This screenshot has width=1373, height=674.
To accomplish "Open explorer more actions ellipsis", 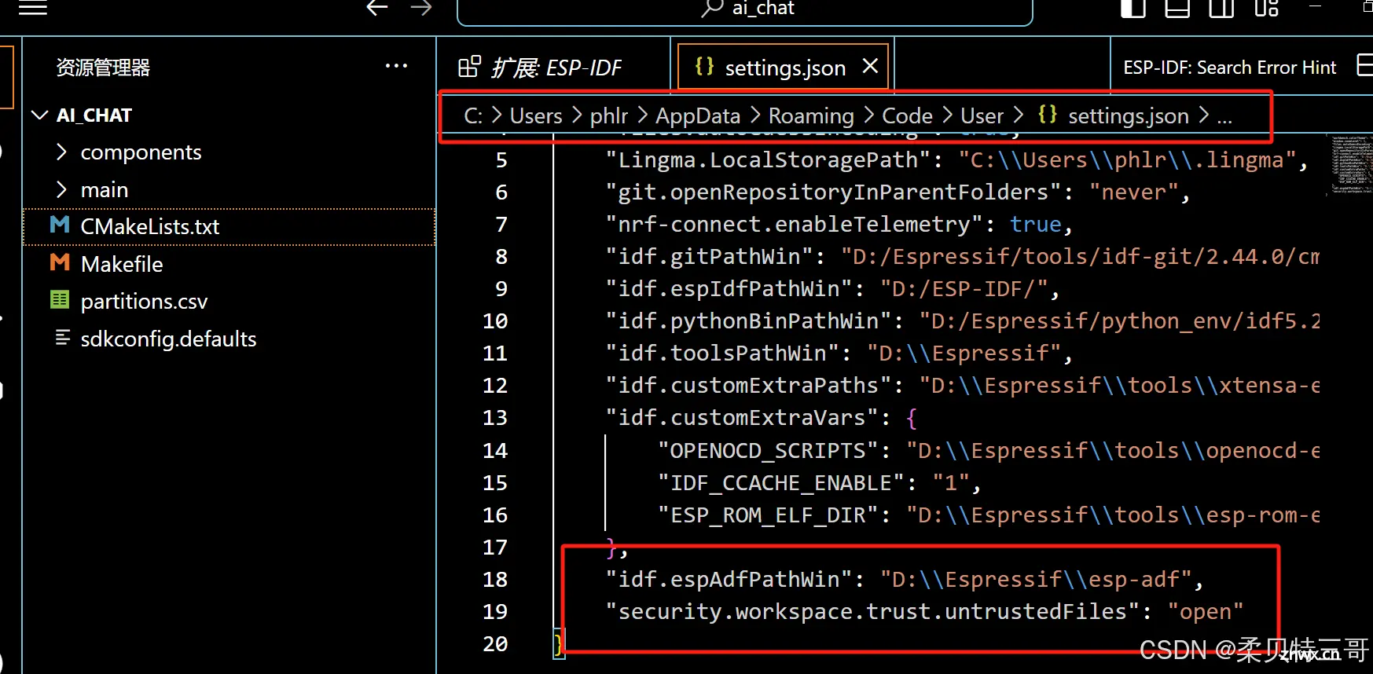I will click(x=396, y=66).
